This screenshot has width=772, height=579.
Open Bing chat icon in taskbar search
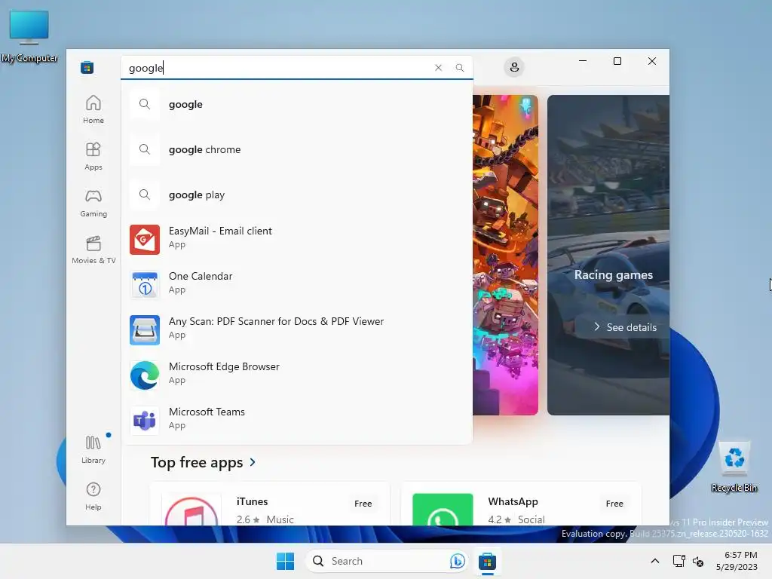pyautogui.click(x=457, y=561)
